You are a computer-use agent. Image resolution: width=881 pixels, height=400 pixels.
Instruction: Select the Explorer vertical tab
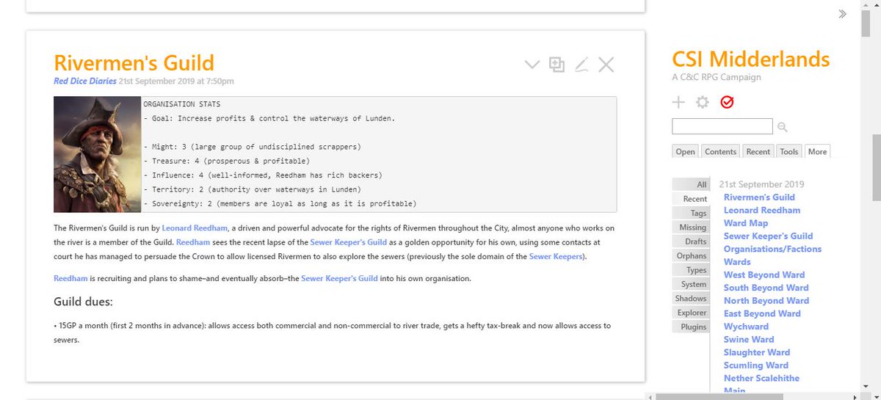coord(691,313)
